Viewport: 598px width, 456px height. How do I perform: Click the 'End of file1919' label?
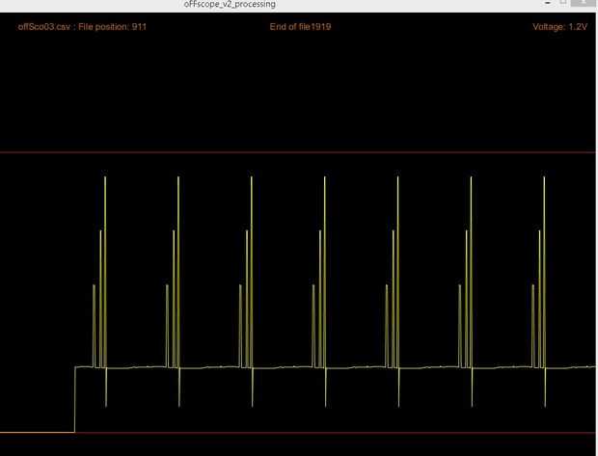tap(300, 27)
